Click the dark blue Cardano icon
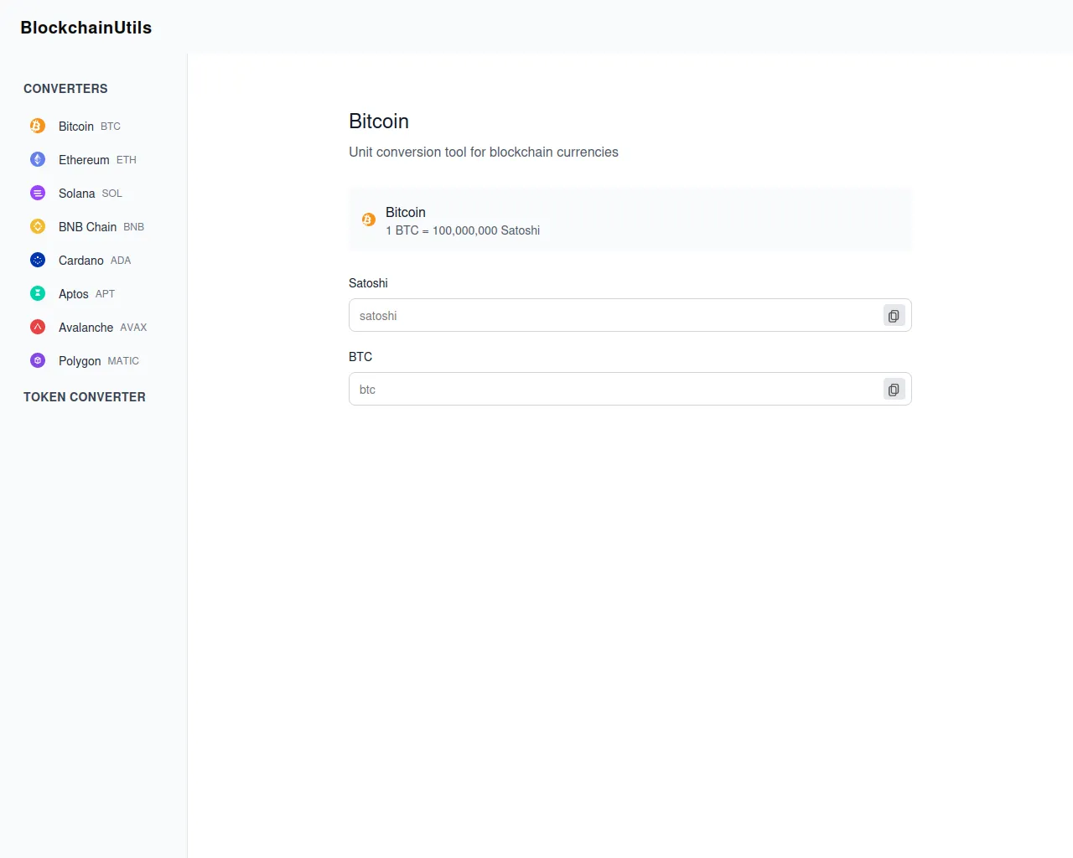Image resolution: width=1073 pixels, height=858 pixels. [38, 260]
